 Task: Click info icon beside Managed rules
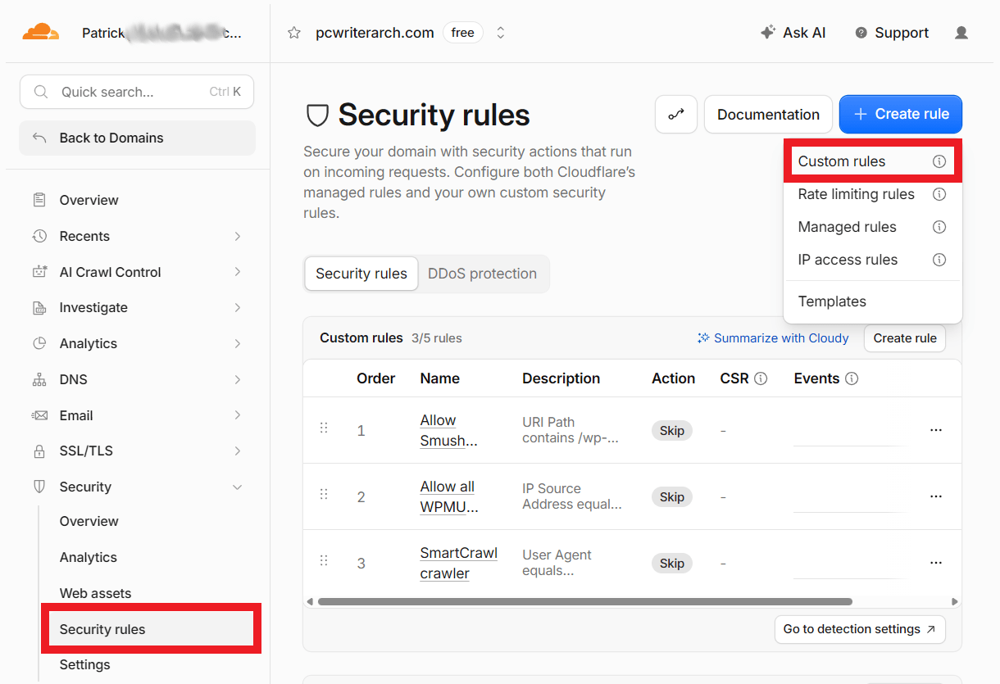coord(939,227)
